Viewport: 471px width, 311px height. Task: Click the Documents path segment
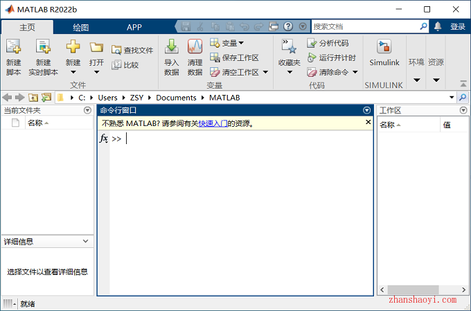tap(176, 98)
